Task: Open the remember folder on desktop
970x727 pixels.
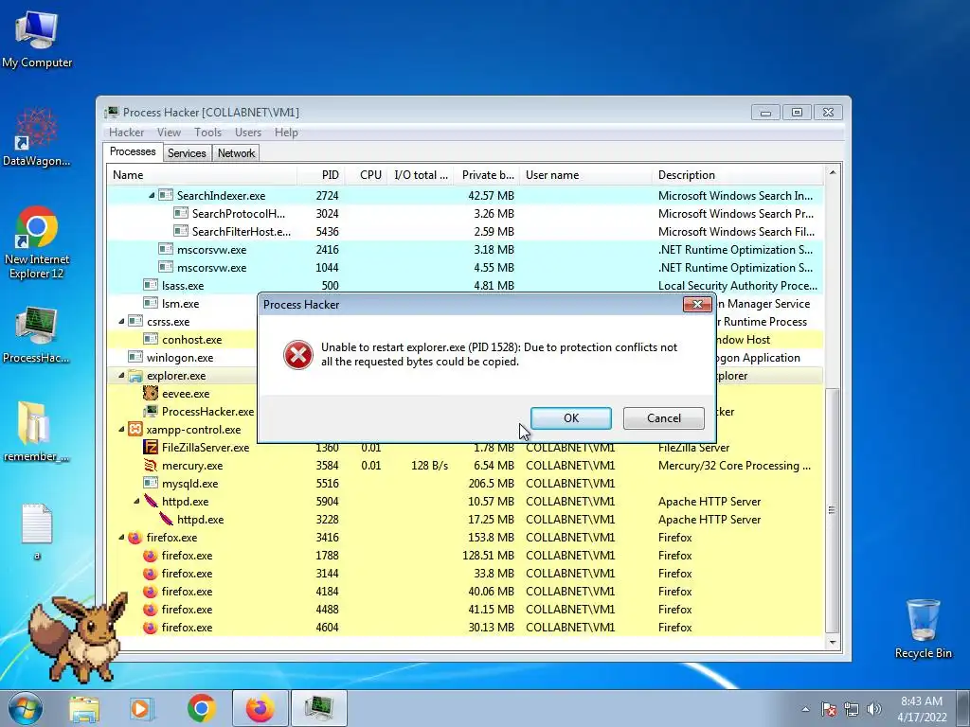Action: (x=36, y=432)
